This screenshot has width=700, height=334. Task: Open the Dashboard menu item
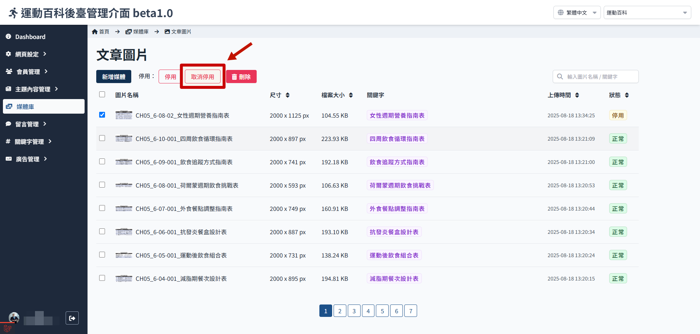pyautogui.click(x=44, y=36)
